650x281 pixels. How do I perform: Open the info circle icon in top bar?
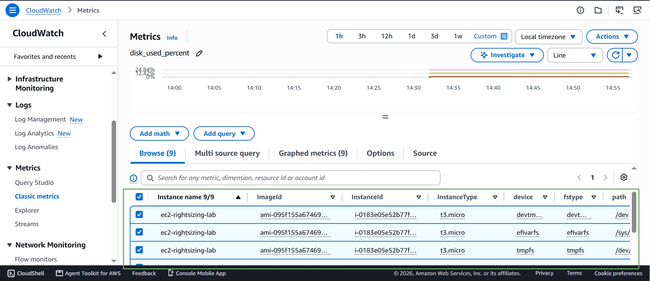pos(580,10)
